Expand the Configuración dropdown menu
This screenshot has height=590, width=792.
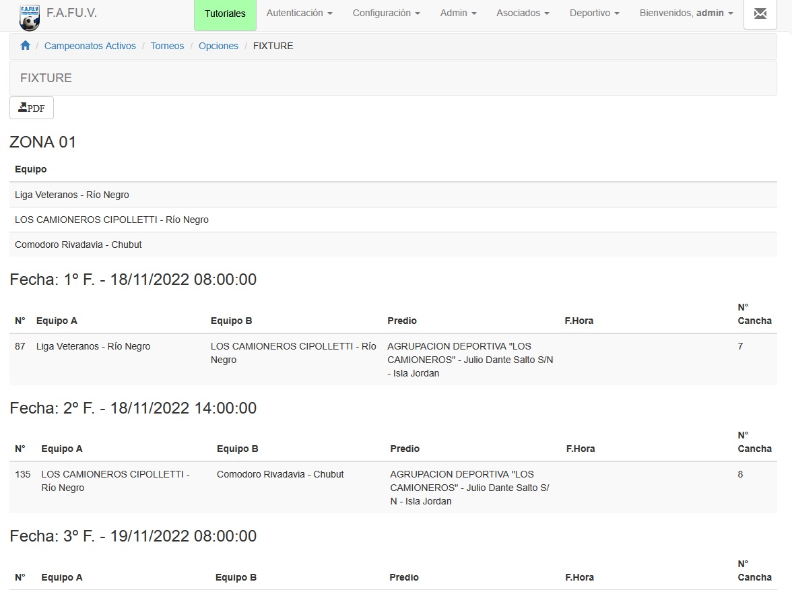point(386,13)
